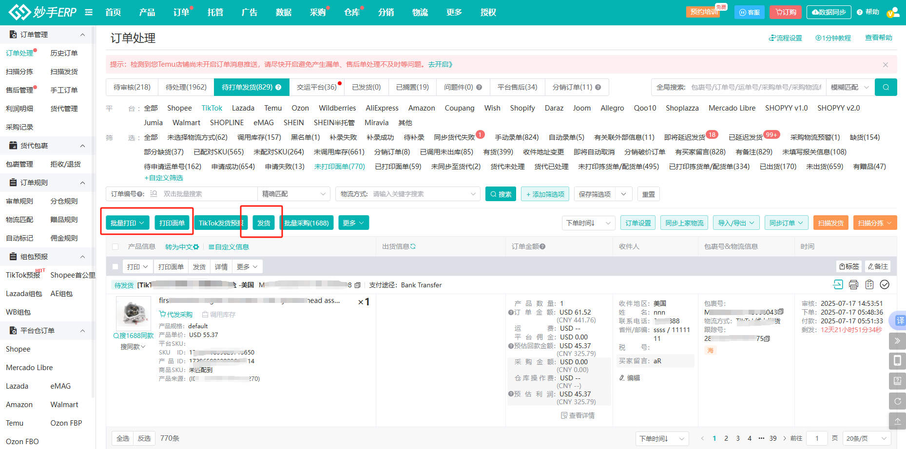The width and height of the screenshot is (906, 449).
Task: Click the mobile phone icon on right edge
Action: 897,361
